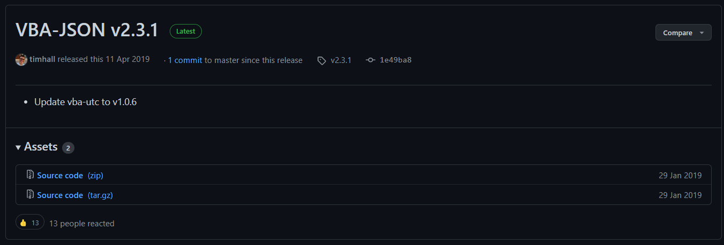The width and height of the screenshot is (724, 245).
Task: Click the 11 Apr 2019 release date
Action: [x=127, y=60]
